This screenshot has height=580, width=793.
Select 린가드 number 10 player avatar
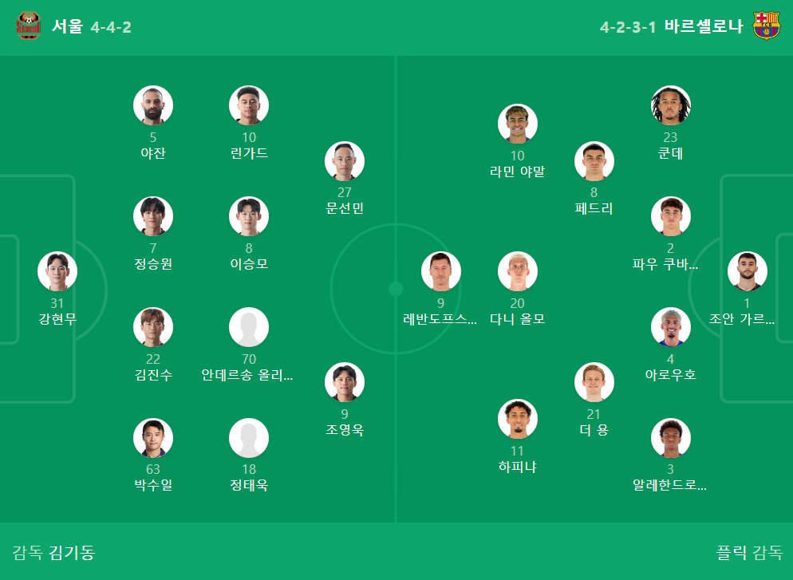pyautogui.click(x=249, y=105)
